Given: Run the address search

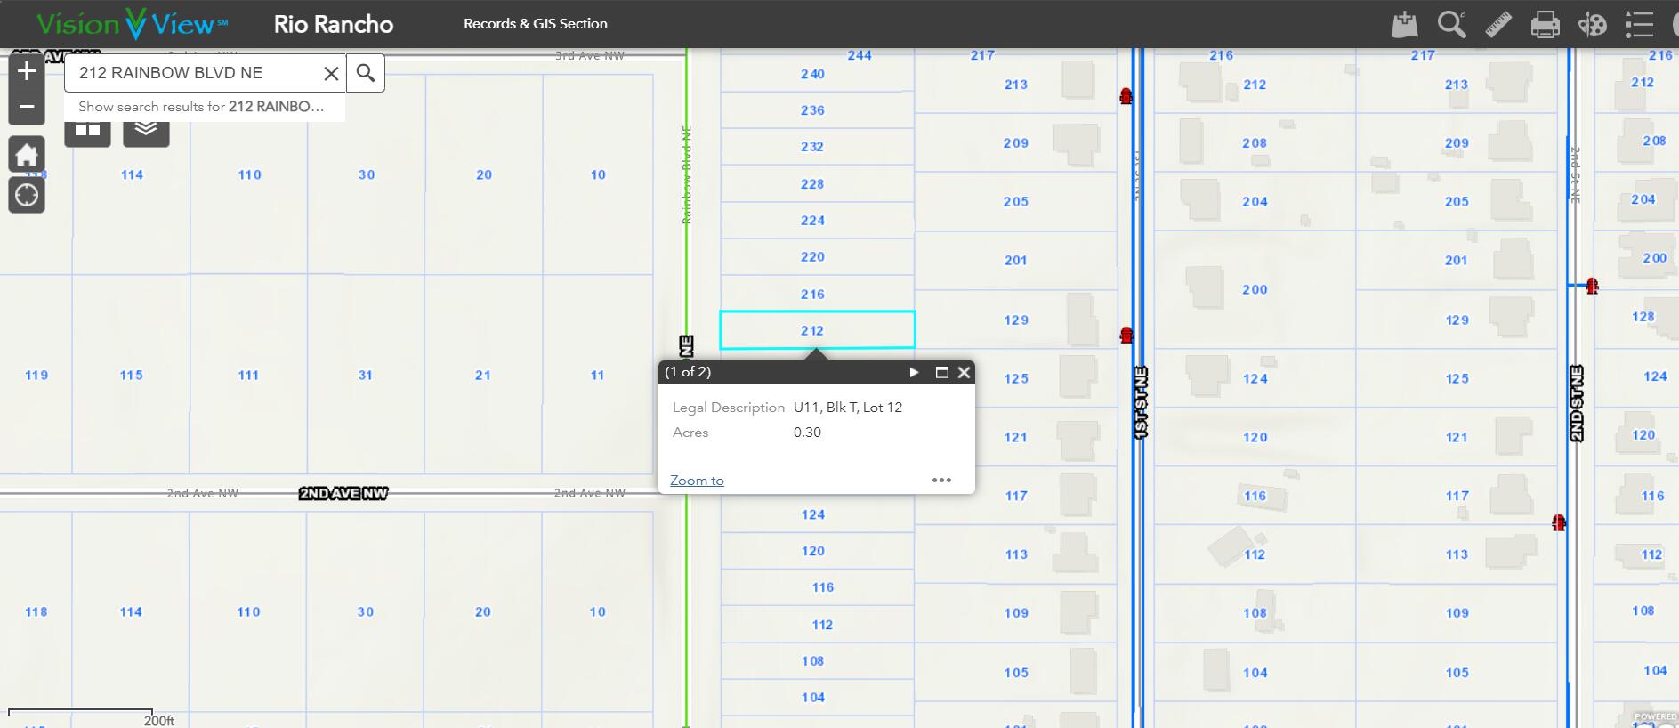Looking at the screenshot, I should [x=365, y=73].
